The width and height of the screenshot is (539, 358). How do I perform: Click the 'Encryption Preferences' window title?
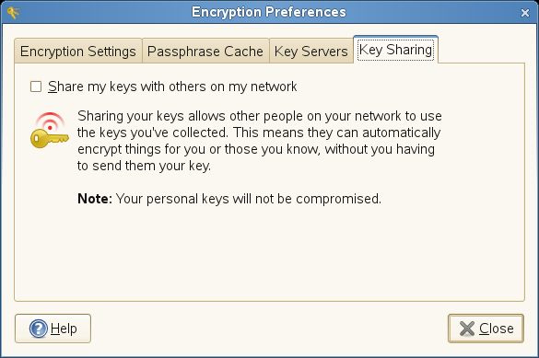(x=269, y=12)
